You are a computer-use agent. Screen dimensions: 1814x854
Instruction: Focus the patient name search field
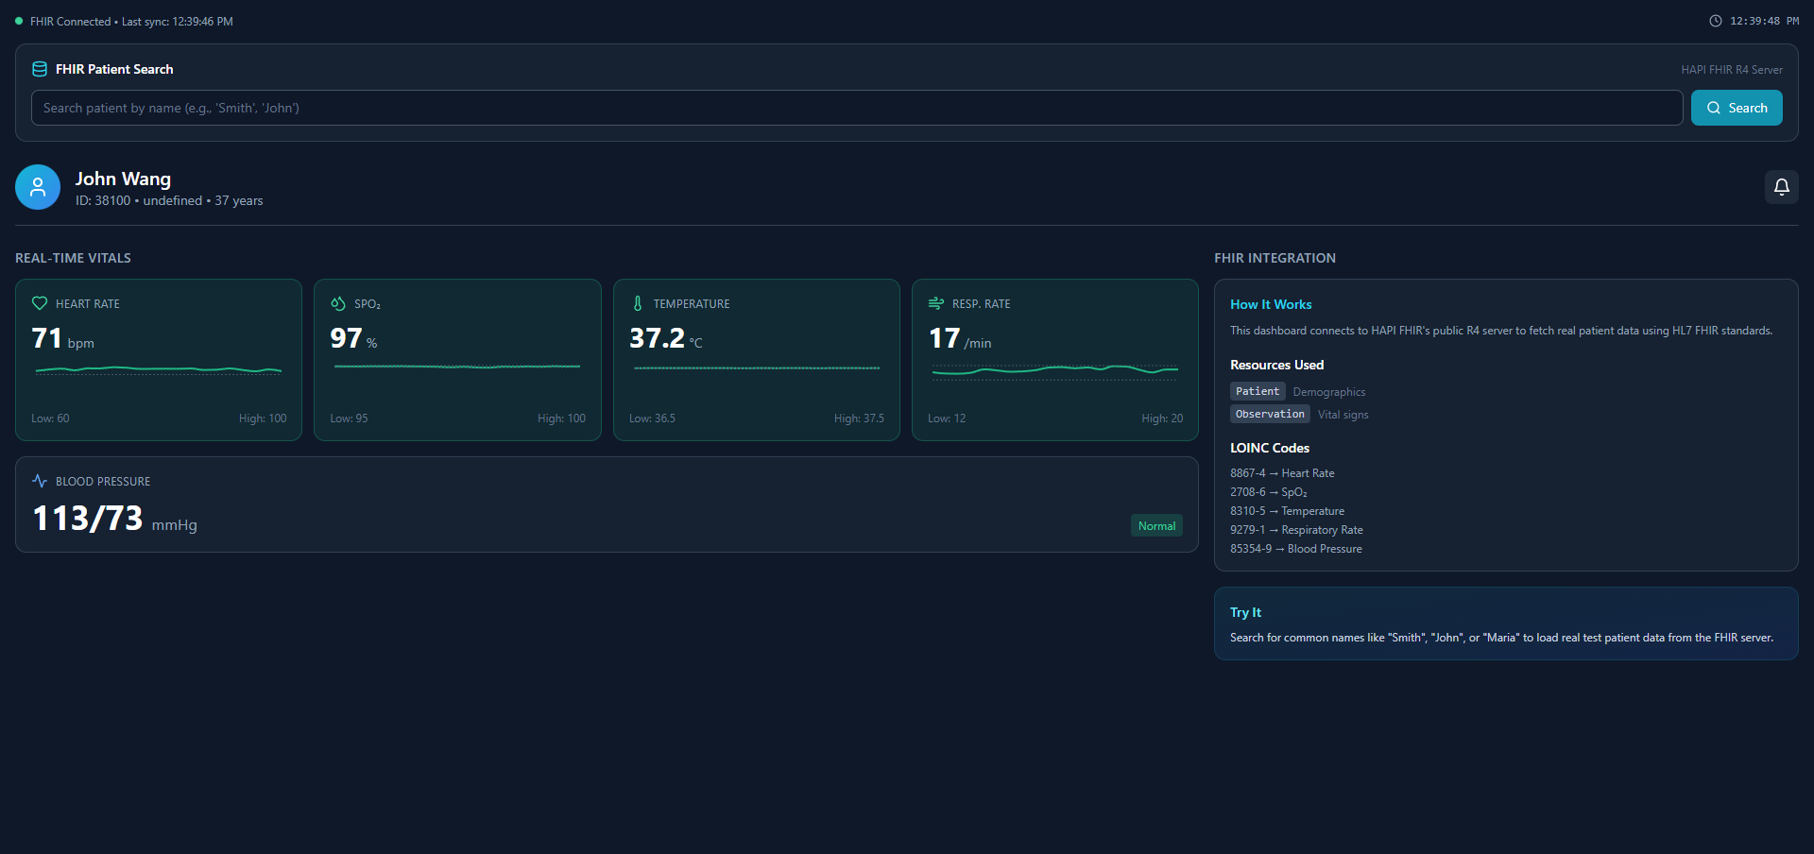[x=857, y=108]
